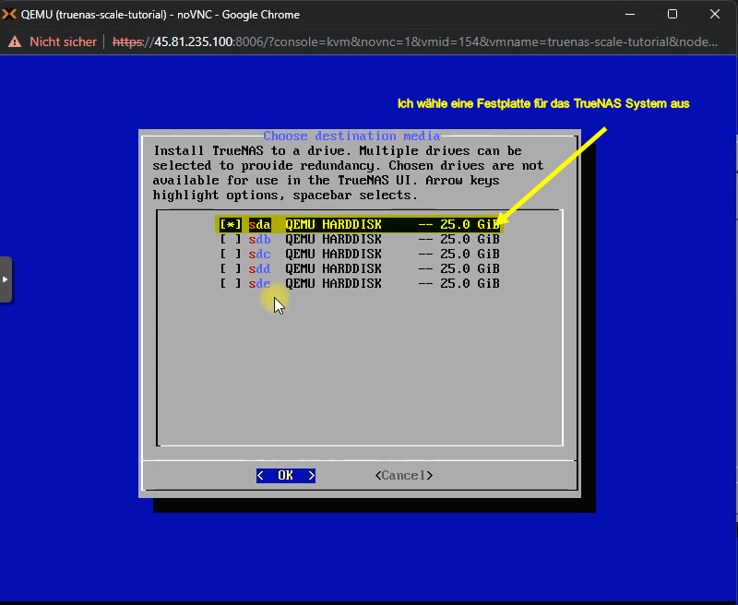Screen dimensions: 738x605
Task: Click 25.0 GiB size in sdc row
Action: click(x=470, y=254)
